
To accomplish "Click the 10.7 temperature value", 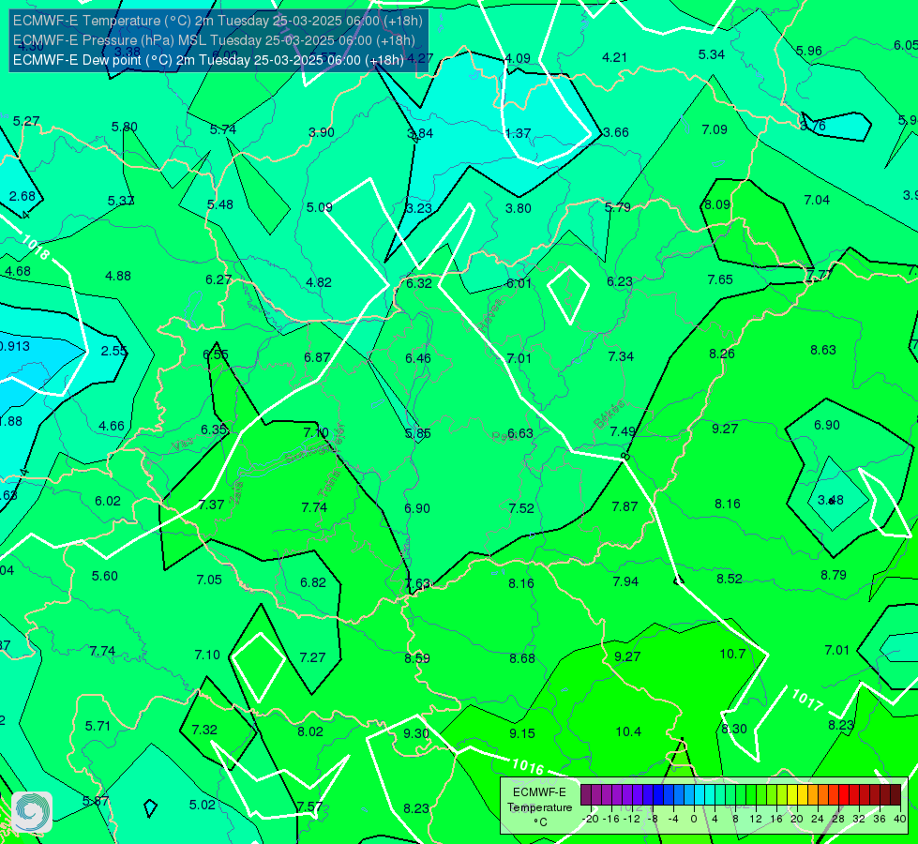I will tap(732, 655).
